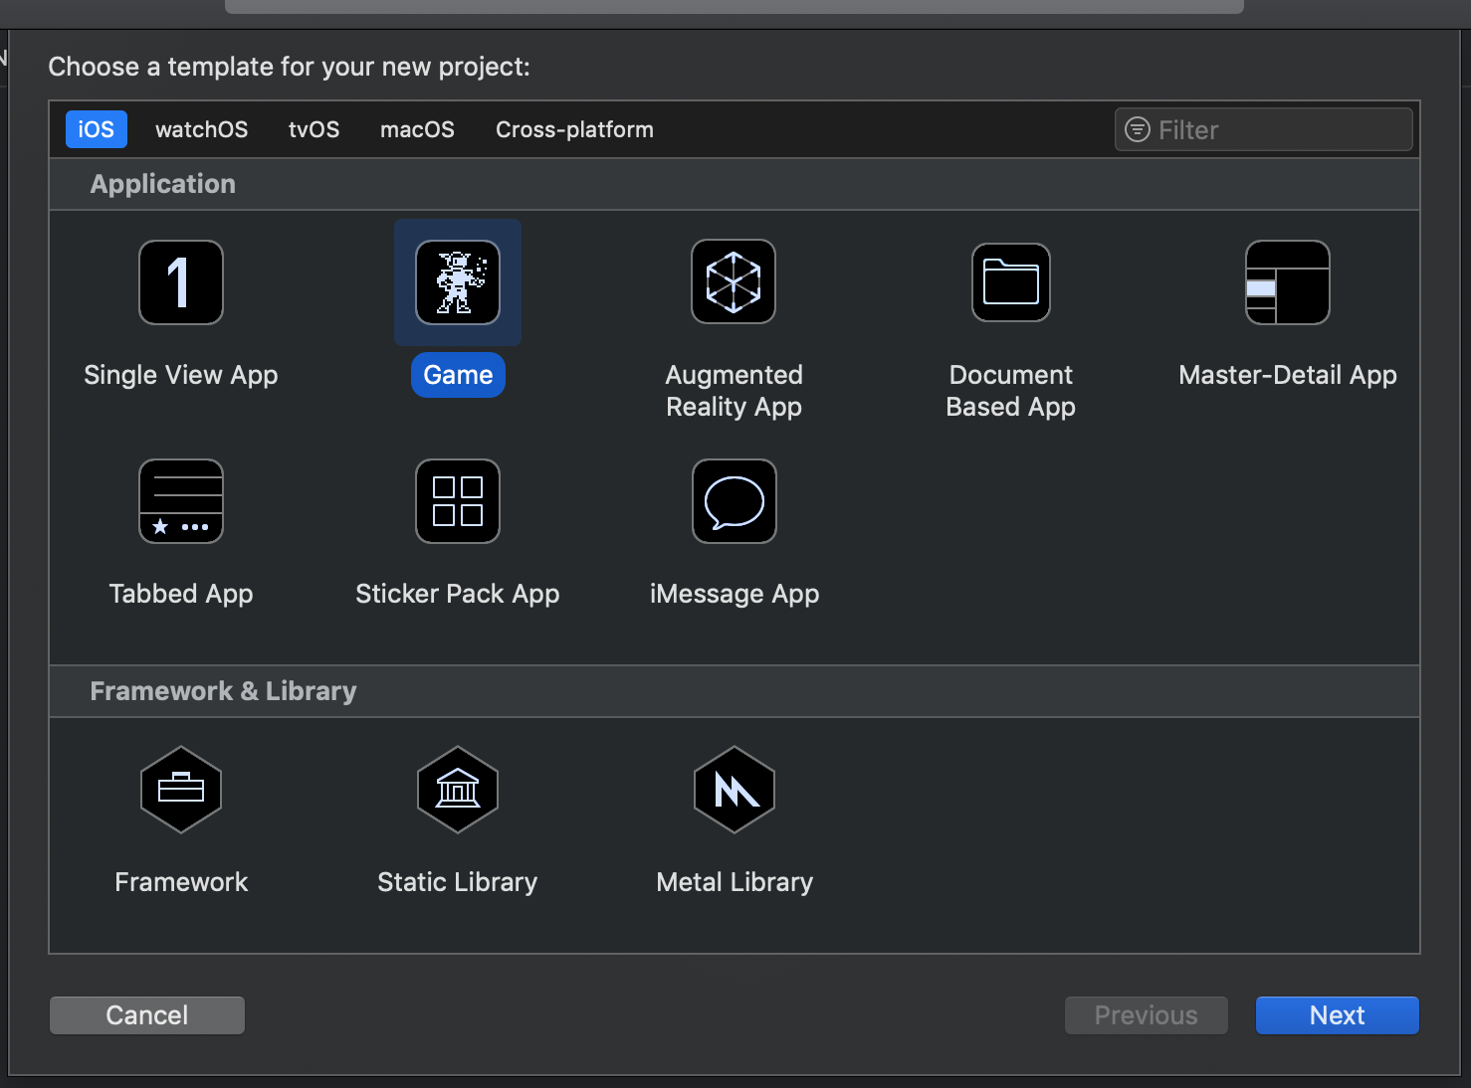Click the Previous button

click(x=1146, y=1014)
